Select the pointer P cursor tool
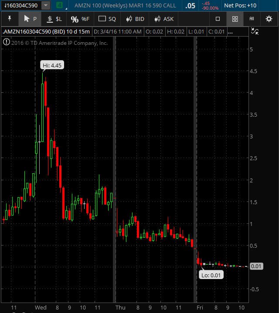Image resolution: width=279 pixels, height=313 pixels. tap(30, 19)
